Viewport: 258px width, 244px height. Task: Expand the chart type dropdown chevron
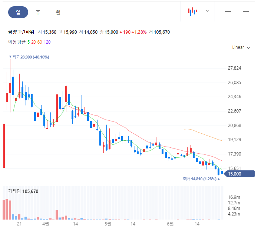207,11
